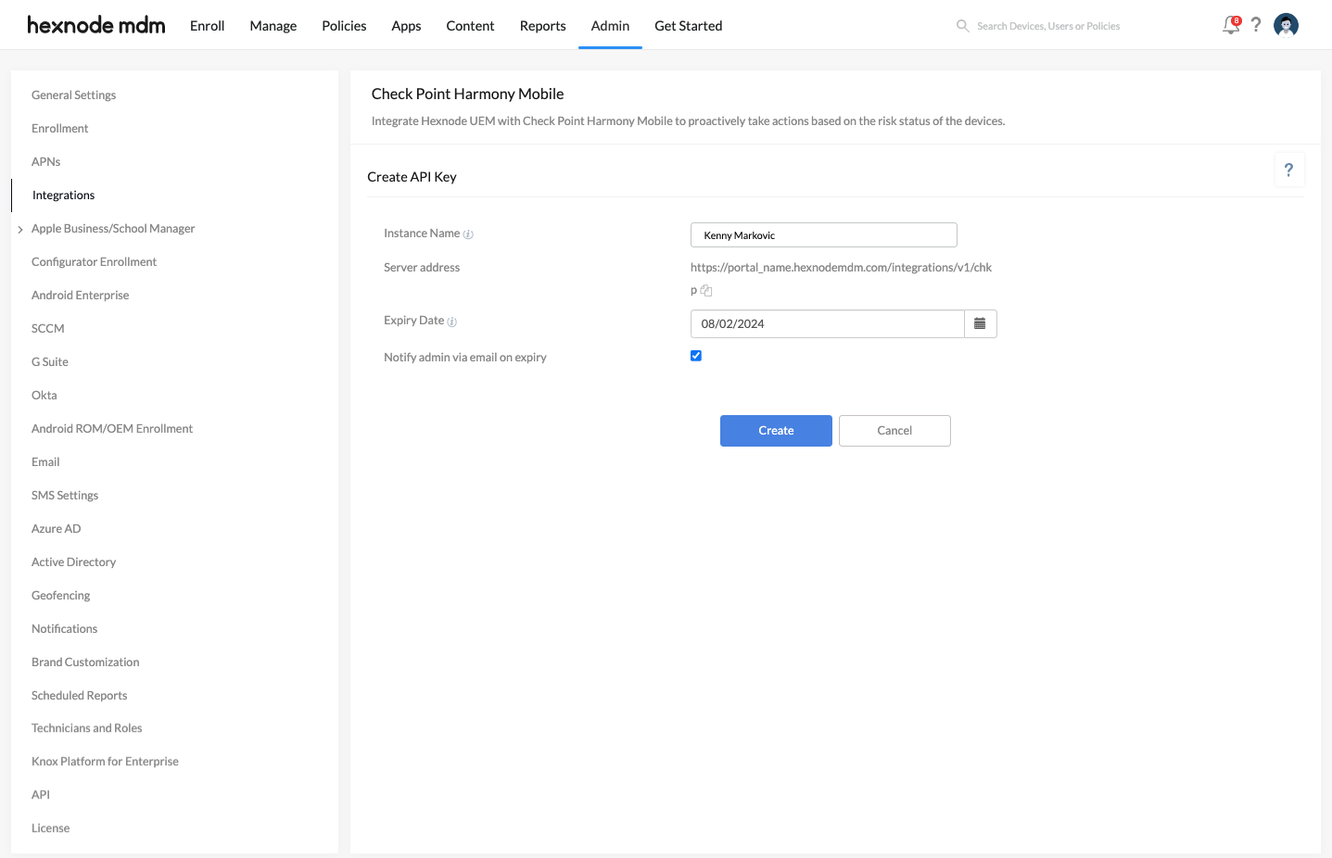Image resolution: width=1332 pixels, height=858 pixels.
Task: Open the calendar date picker icon
Action: pos(980,324)
